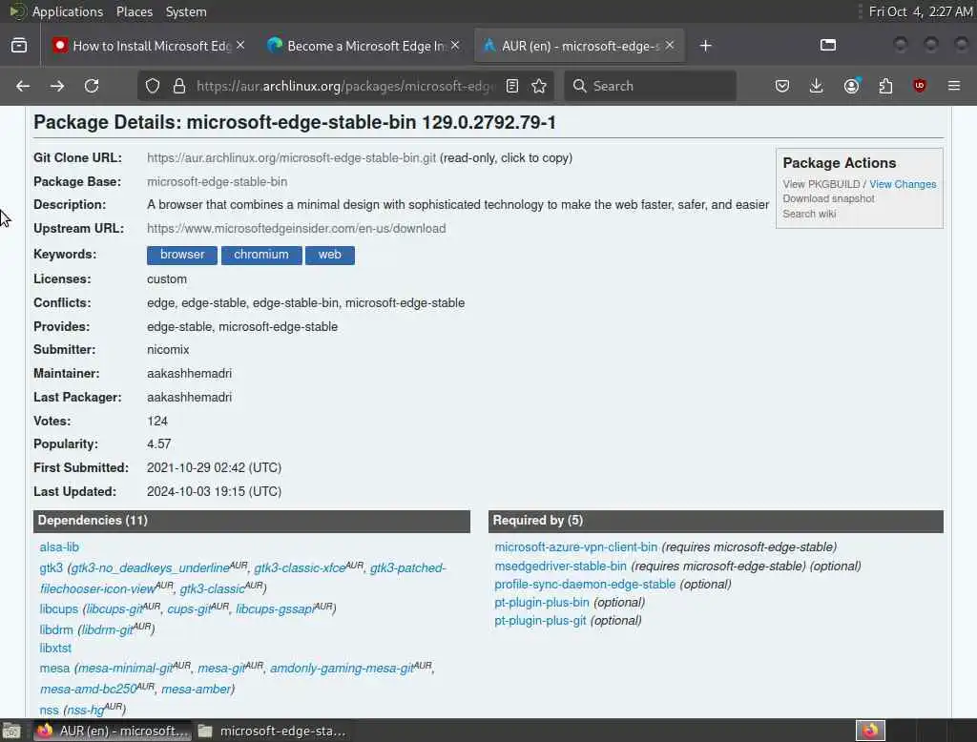Open the Pocket save icon
The height and width of the screenshot is (742, 977).
coord(782,86)
